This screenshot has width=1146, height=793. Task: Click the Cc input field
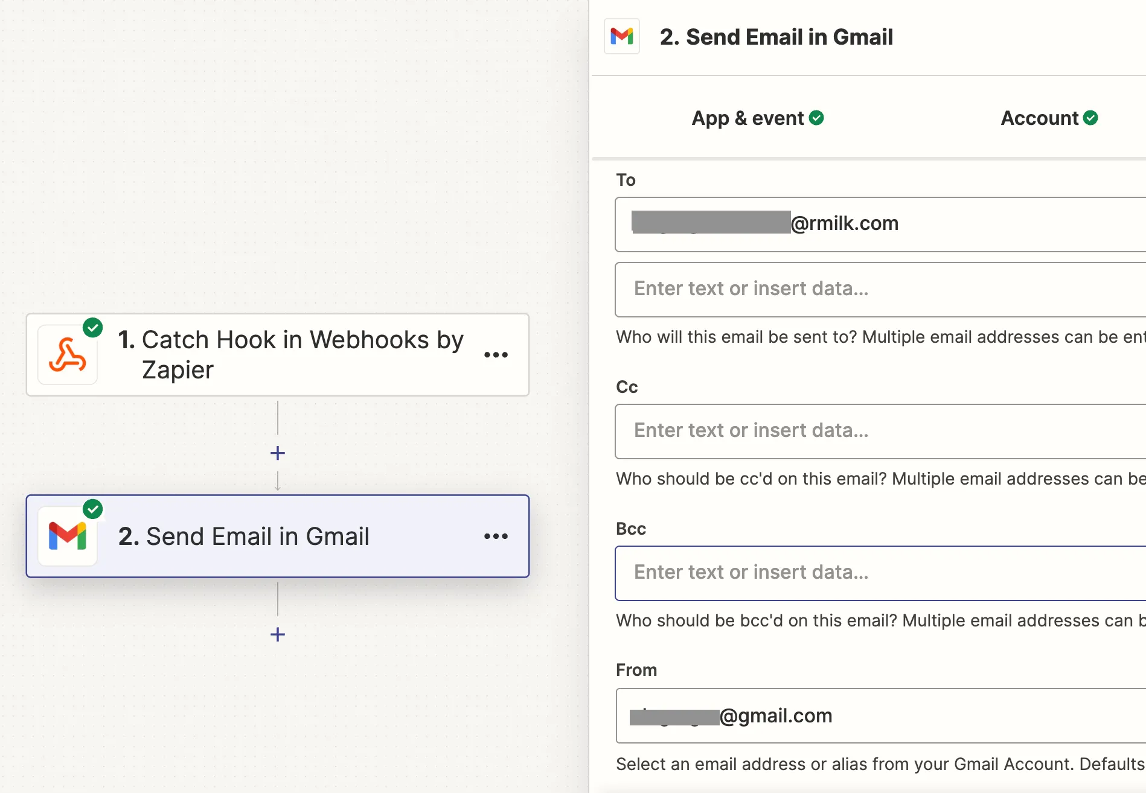pyautogui.click(x=880, y=431)
